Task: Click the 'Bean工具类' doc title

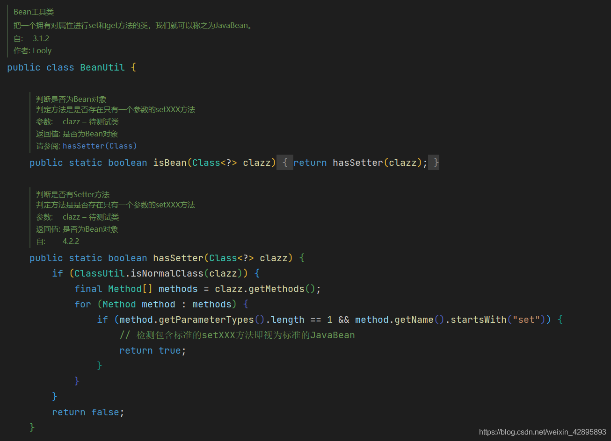Action: tap(34, 12)
